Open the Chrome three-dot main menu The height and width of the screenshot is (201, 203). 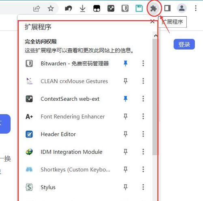196,9
